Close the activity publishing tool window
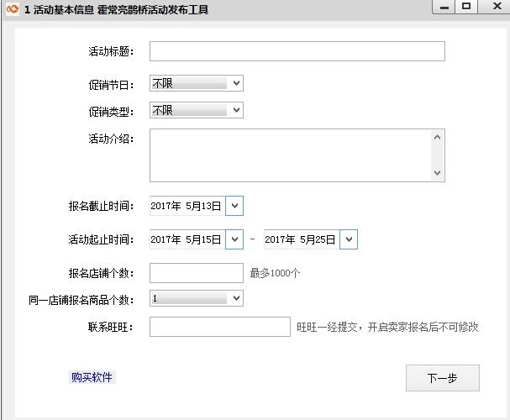 pyautogui.click(x=492, y=7)
